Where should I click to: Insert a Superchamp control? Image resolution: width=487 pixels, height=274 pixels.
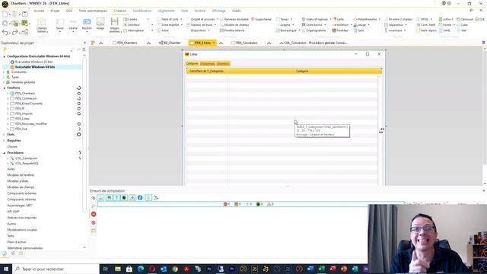[261, 19]
